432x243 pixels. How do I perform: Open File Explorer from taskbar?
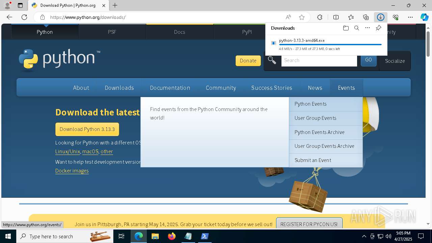(x=155, y=236)
